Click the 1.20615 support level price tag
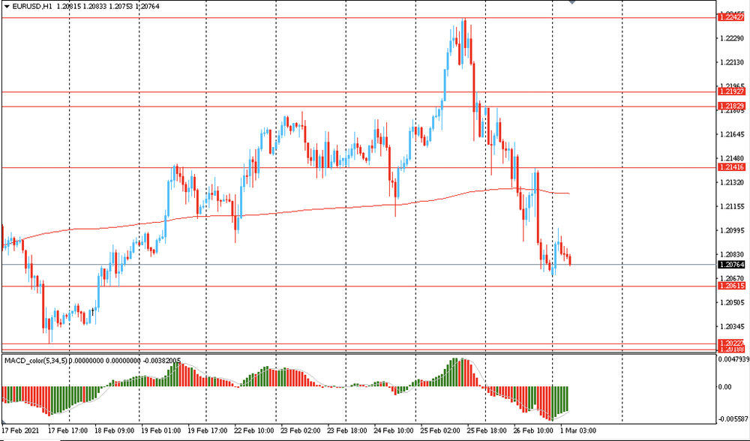 point(731,286)
